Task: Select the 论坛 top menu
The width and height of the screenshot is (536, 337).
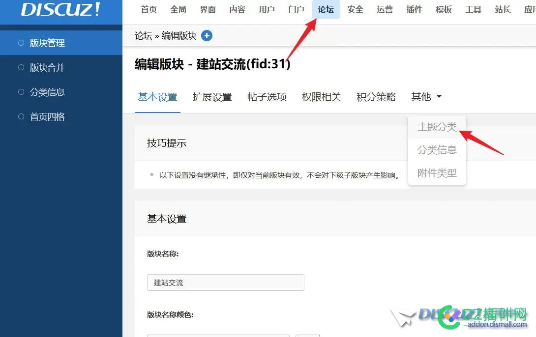Action: coord(326,9)
